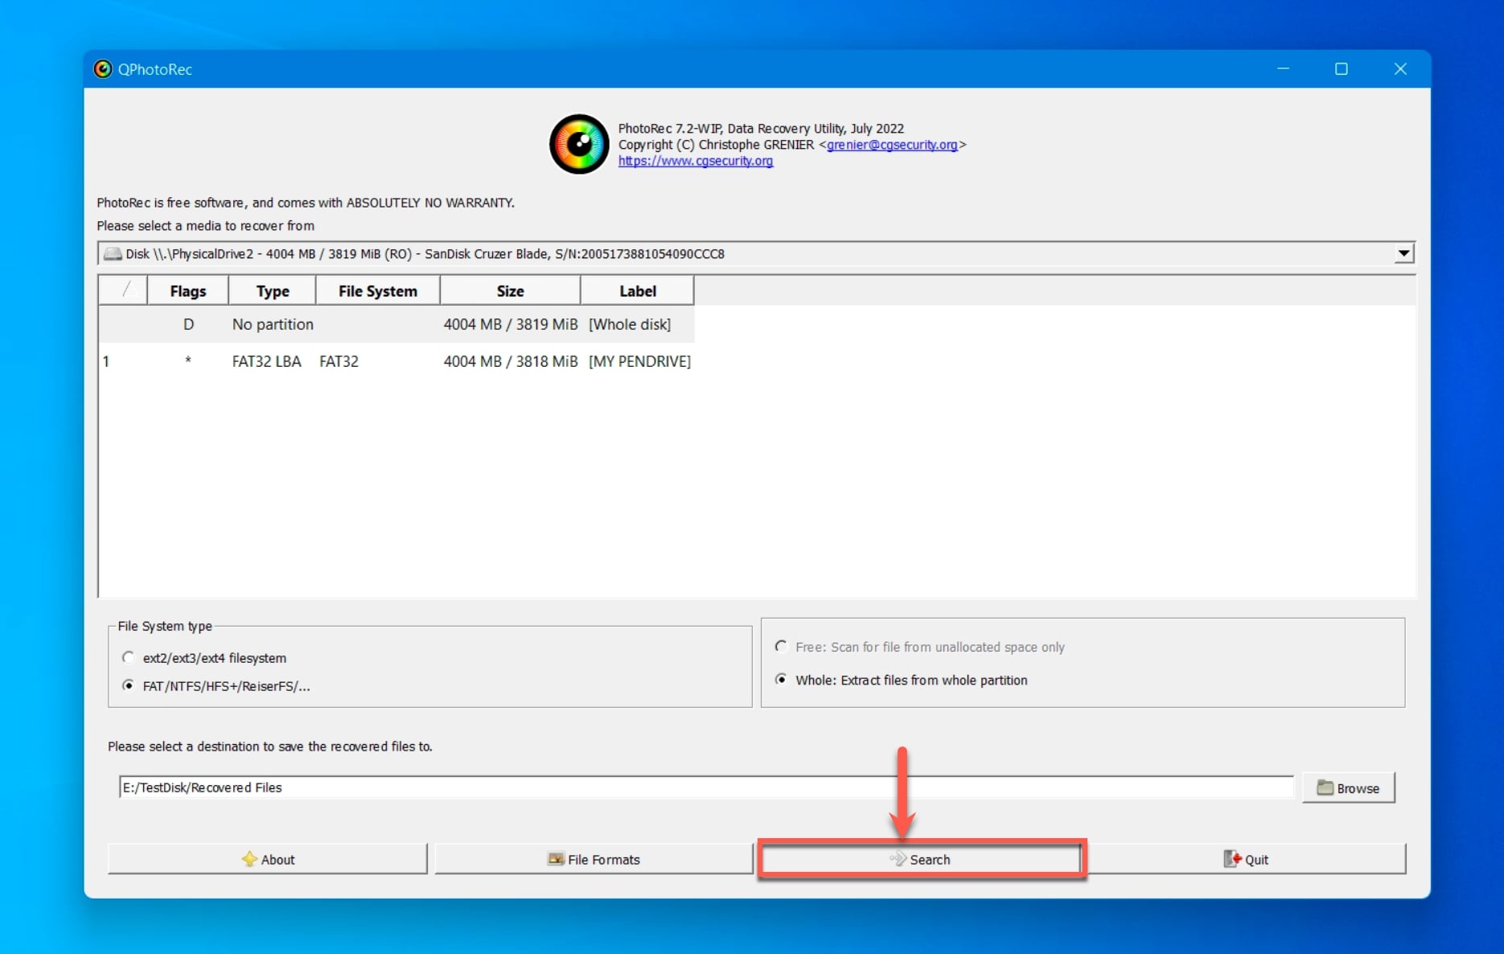Close the QPhotoRec window
Screen dimensions: 1504x954
click(1400, 69)
